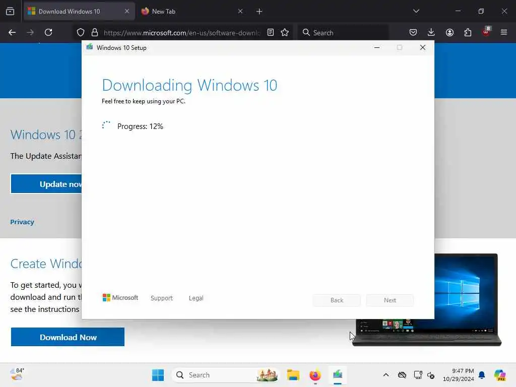Click the Firefox Search box

click(x=343, y=33)
